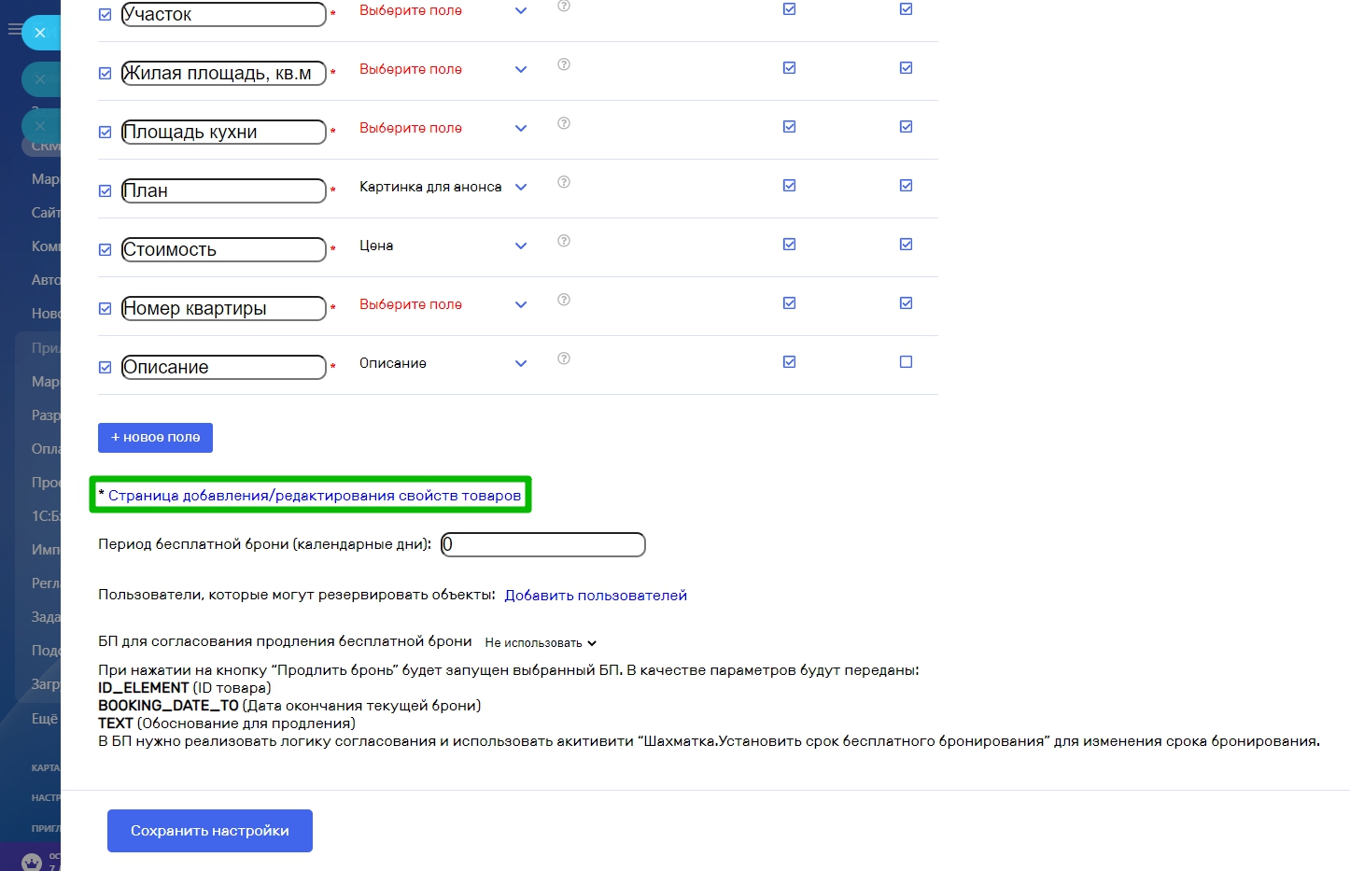The height and width of the screenshot is (871, 1350).
Task: Click the Площадь кухни text field
Action: coord(224,133)
